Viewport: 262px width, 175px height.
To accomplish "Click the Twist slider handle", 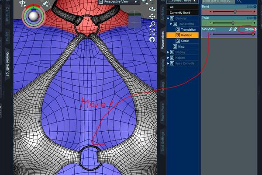I will pyautogui.click(x=233, y=23).
